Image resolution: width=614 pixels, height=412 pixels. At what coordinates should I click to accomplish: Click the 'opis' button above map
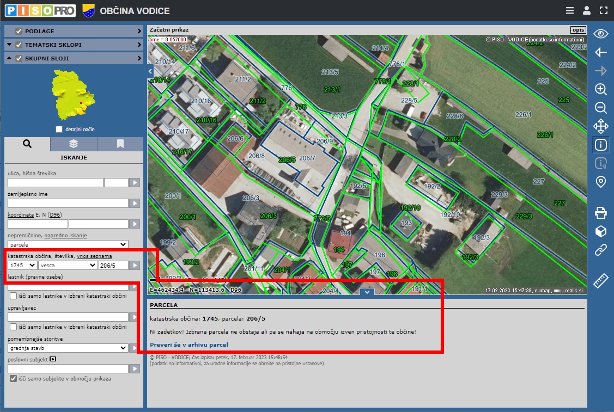pos(577,30)
